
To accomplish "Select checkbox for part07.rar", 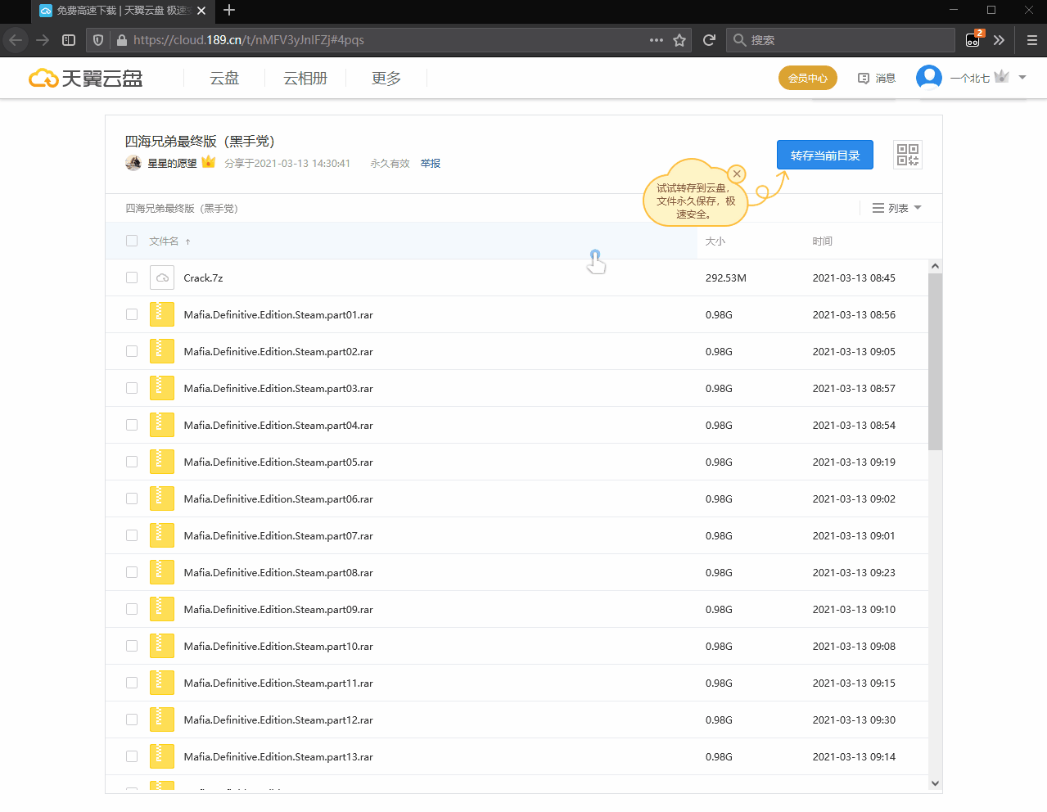I will pyautogui.click(x=132, y=535).
